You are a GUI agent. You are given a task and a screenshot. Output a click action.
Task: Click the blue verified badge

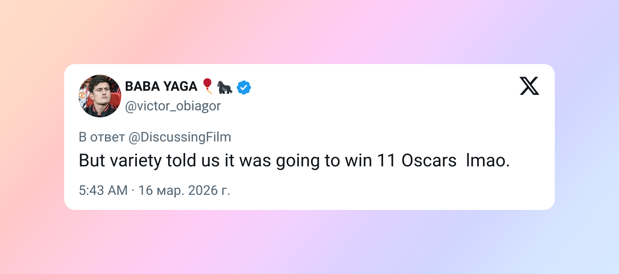(x=243, y=88)
